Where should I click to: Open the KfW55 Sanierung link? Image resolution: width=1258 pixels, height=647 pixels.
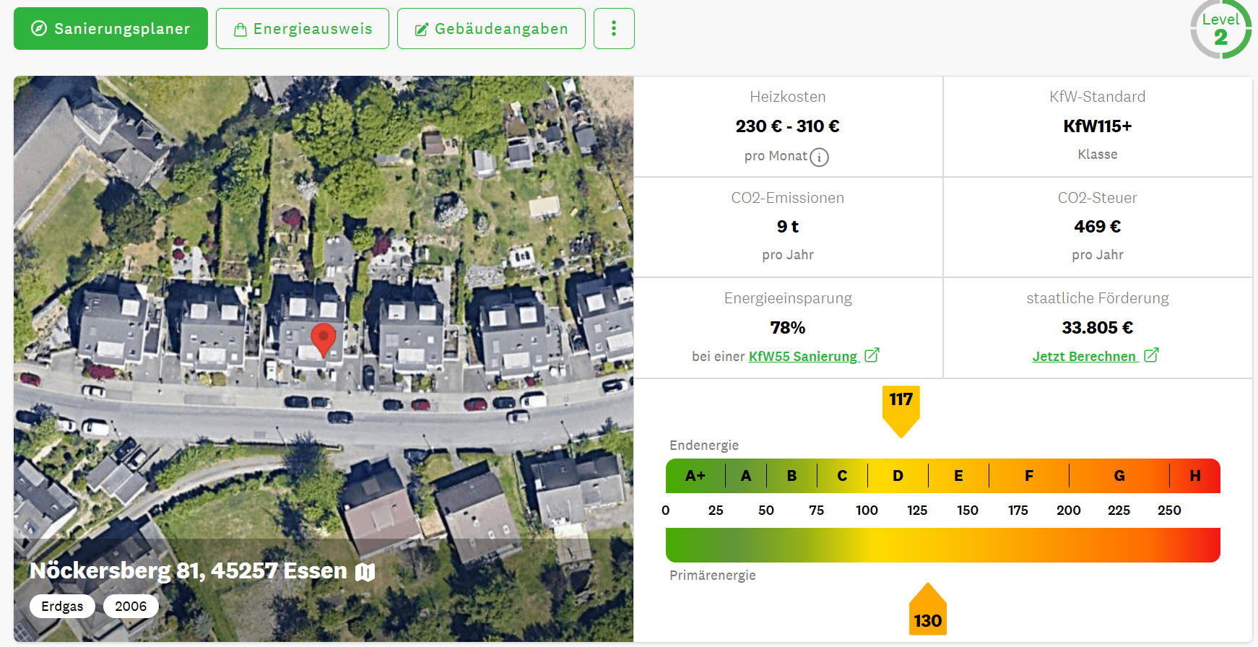click(802, 356)
